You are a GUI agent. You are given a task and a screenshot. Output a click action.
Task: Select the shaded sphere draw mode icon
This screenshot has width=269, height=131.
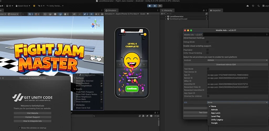[x=50, y=14]
